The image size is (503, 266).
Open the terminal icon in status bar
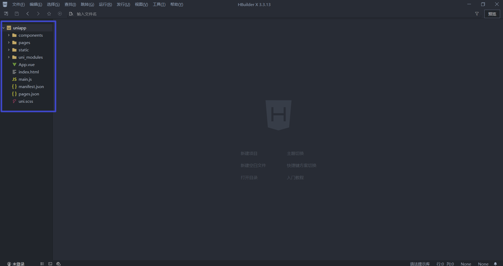click(x=50, y=264)
